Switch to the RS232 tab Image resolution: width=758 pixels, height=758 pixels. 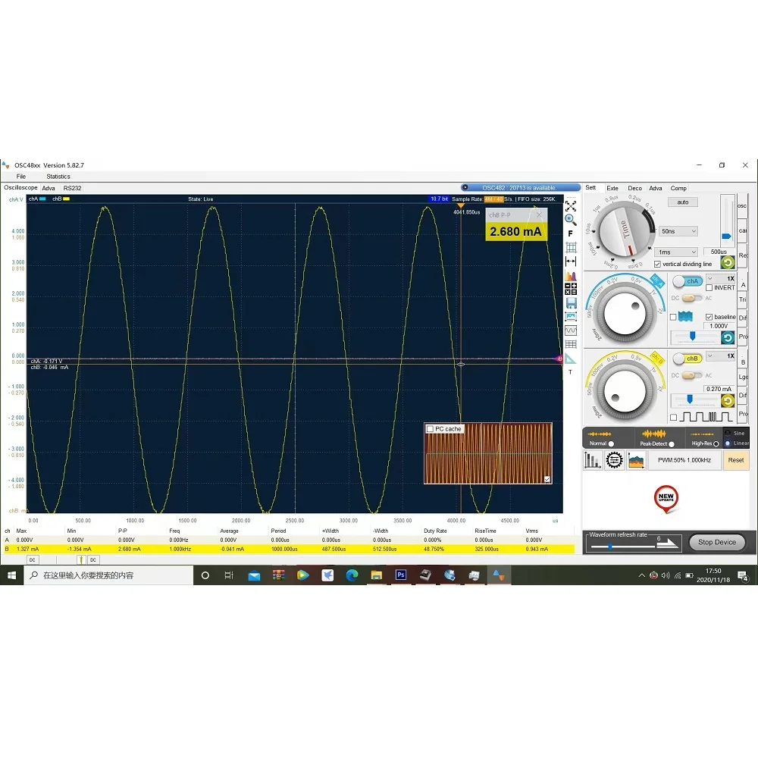click(72, 188)
